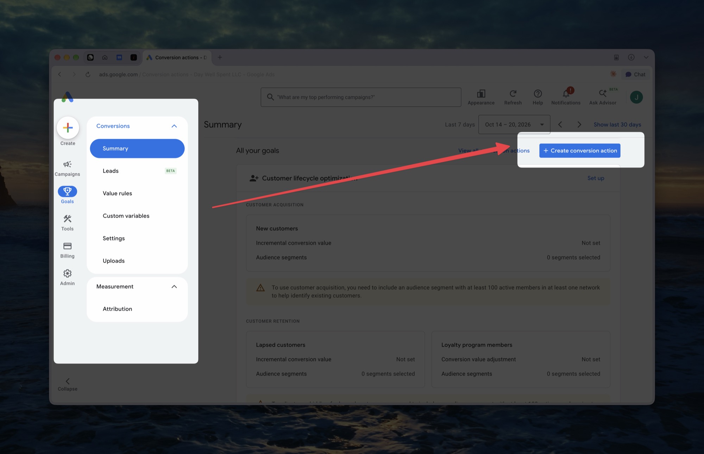The height and width of the screenshot is (454, 704).
Task: Open the browser downloads icon
Action: click(631, 57)
